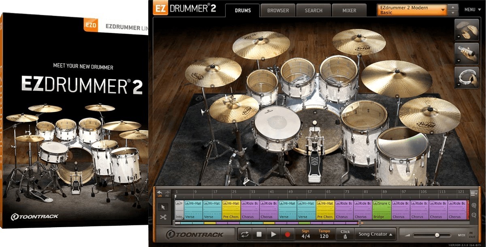Select the arrow pointer tool
486x247 pixels.
[163, 207]
